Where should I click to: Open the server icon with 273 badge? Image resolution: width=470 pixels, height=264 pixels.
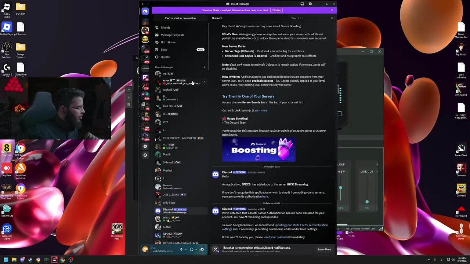coord(145,85)
